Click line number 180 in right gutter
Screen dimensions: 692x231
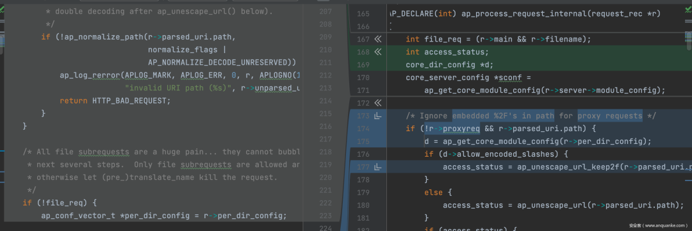pos(363,205)
